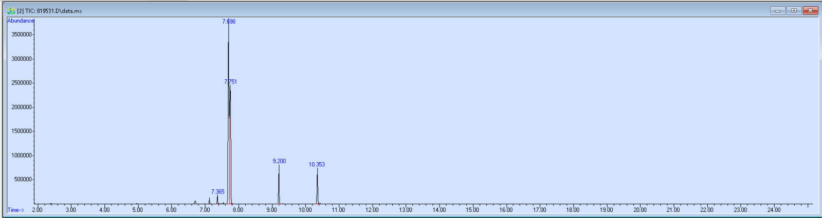Click the 2.00 time tick label
Screen dimensions: 822x218
coord(38,210)
